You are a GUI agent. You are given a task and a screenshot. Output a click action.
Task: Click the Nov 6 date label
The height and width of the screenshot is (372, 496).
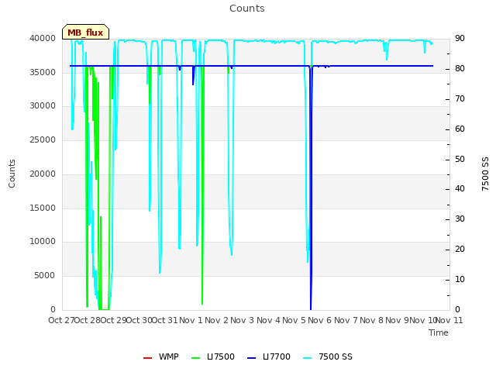pos(320,320)
